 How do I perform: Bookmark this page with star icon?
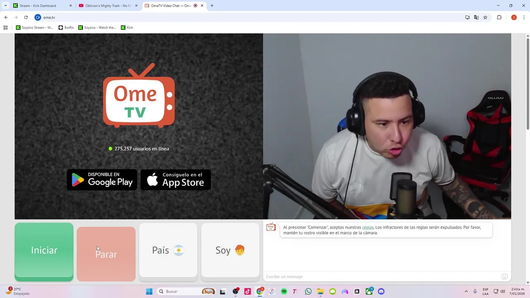(x=485, y=17)
